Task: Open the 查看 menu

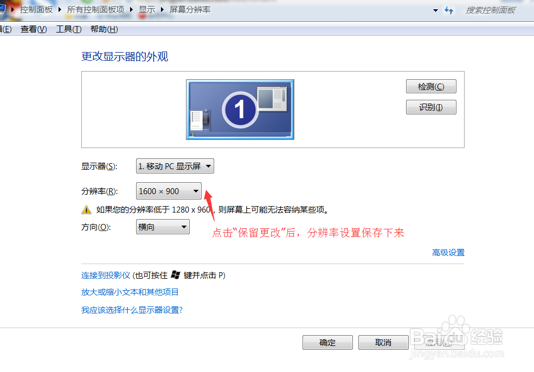Action: tap(33, 29)
